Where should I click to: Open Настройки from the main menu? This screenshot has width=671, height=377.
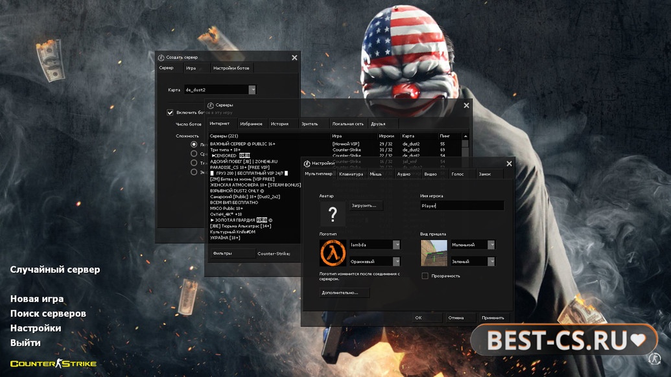click(36, 328)
